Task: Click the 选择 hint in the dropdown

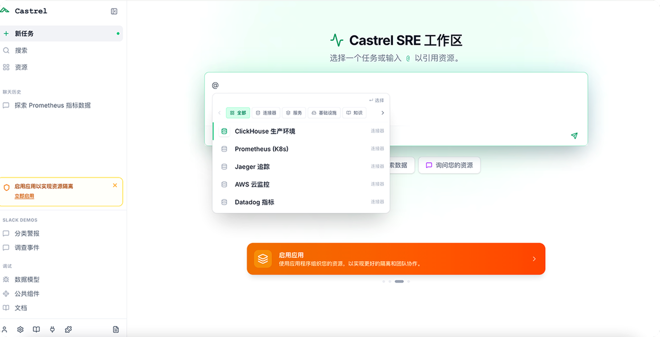Action: [x=376, y=100]
